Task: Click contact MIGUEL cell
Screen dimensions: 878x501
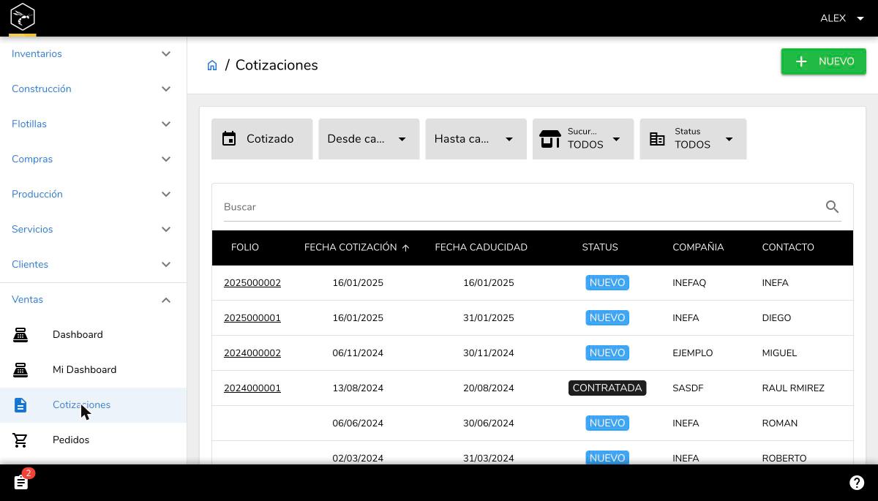Action: click(x=779, y=353)
